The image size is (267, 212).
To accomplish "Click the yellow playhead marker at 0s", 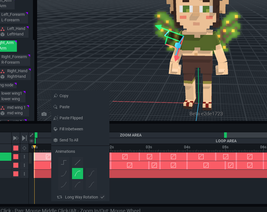I will 34,147.
